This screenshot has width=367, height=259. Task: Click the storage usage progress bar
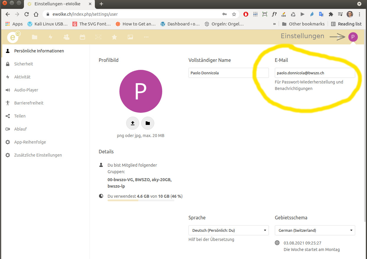coord(141,200)
